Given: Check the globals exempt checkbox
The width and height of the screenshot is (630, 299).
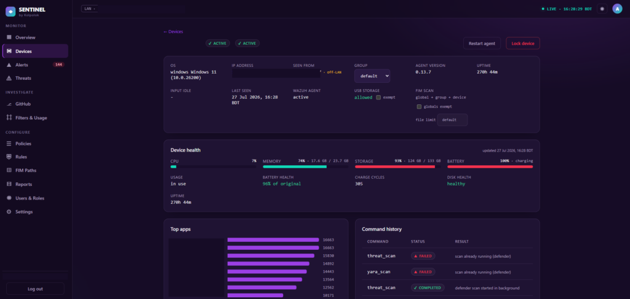Looking at the screenshot, I should coord(419,107).
